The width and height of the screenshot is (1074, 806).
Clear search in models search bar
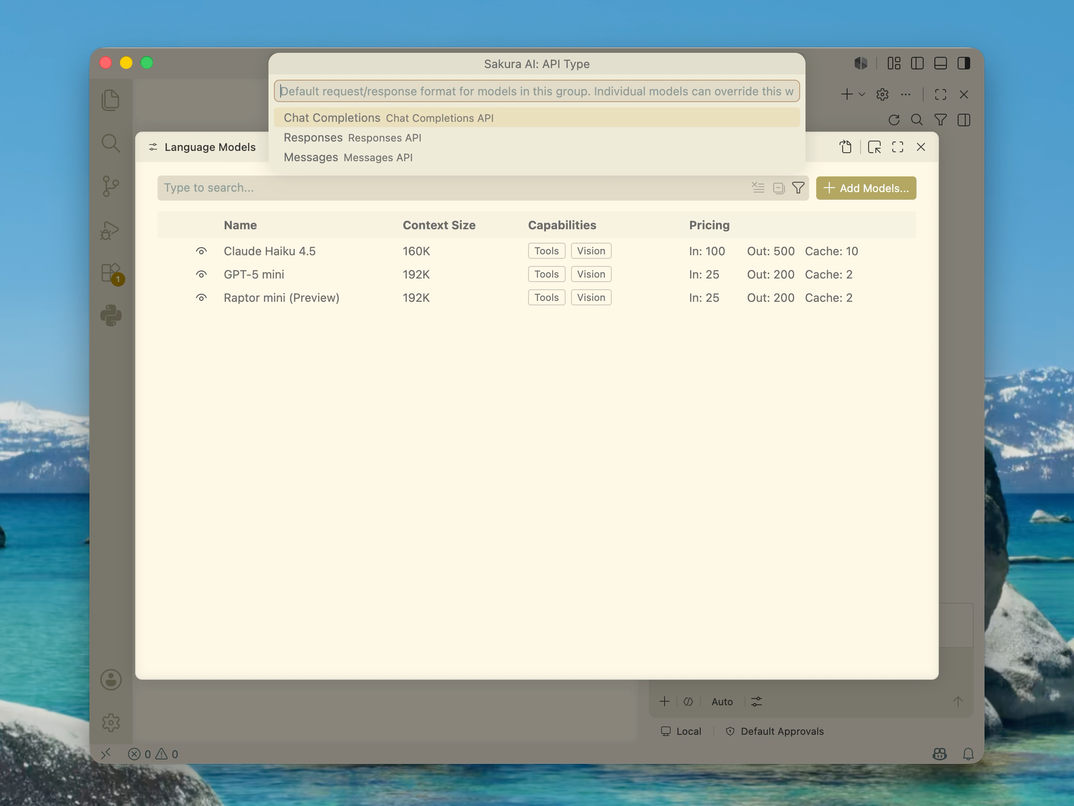point(758,188)
